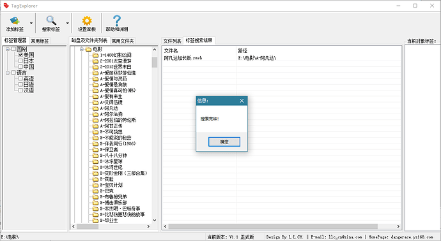Screen dimensions: 441x241
Task: Check the 日语 tag checkbox
Action: click(x=20, y=84)
